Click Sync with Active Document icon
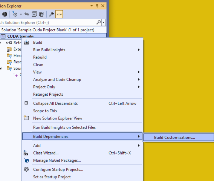The image size is (214, 181). coord(27,14)
